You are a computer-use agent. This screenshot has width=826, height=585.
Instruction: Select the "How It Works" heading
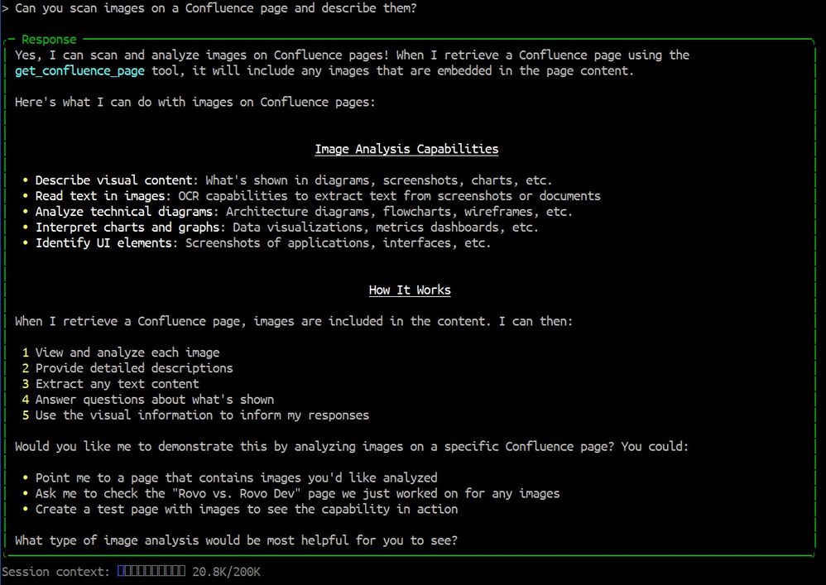(x=409, y=290)
